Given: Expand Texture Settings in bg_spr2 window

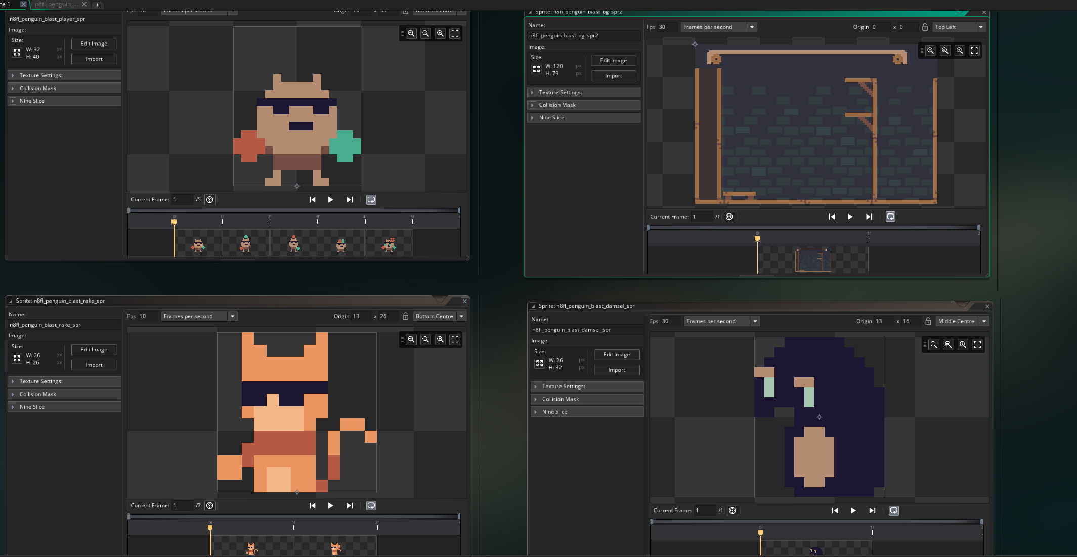Looking at the screenshot, I should coord(584,92).
